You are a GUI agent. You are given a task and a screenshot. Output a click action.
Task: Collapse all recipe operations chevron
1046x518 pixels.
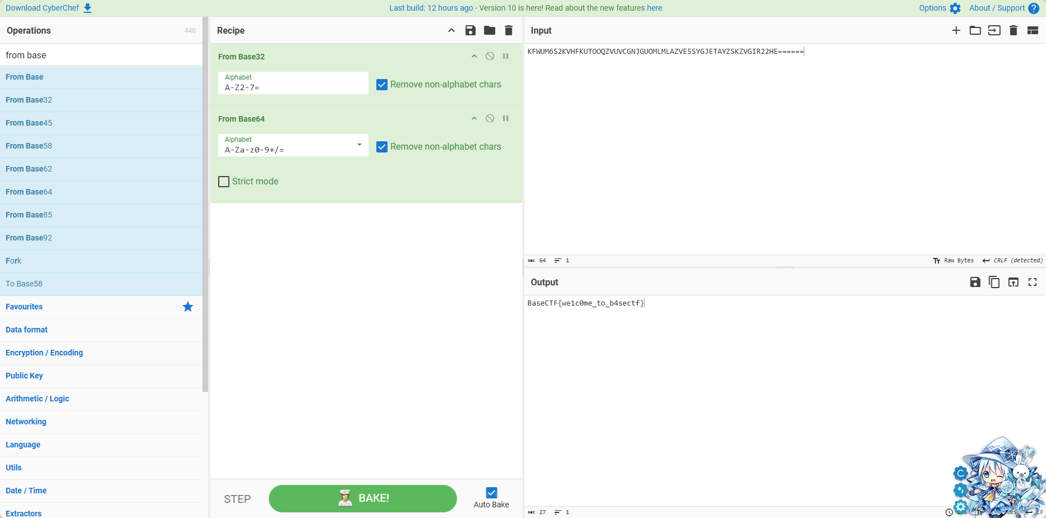click(x=451, y=30)
